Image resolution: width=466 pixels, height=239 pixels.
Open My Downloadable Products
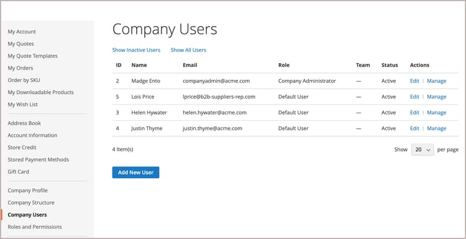tap(41, 92)
